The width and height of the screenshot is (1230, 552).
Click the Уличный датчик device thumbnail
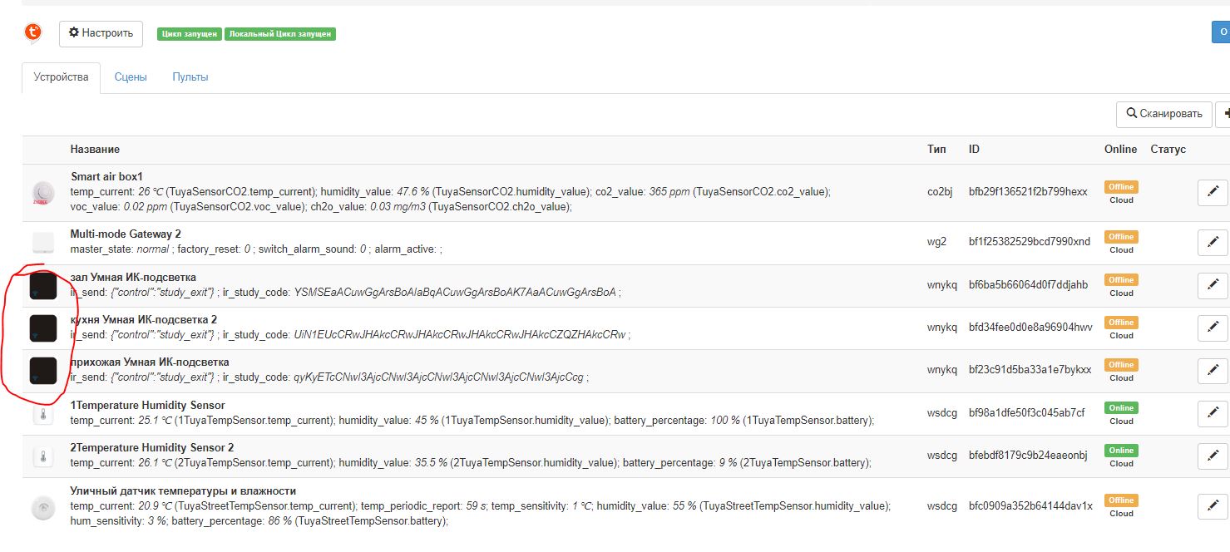click(x=43, y=506)
